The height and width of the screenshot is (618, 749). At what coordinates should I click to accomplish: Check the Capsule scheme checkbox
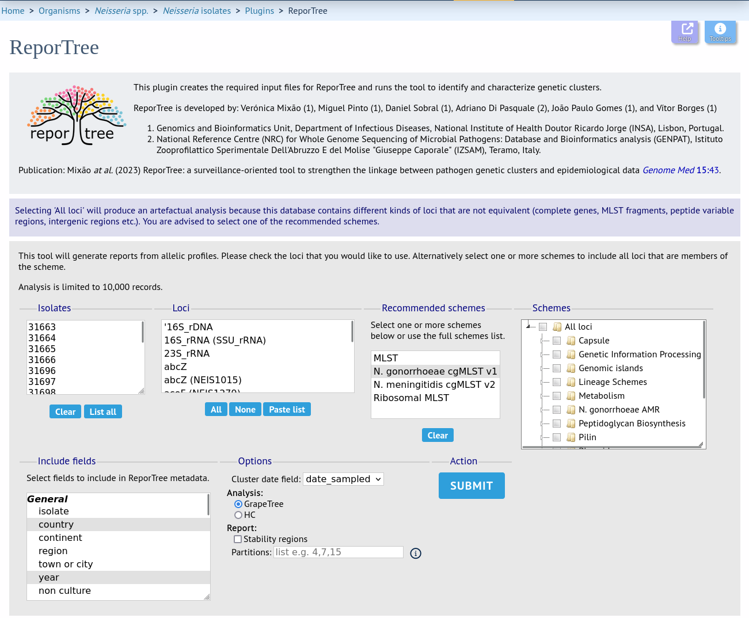(557, 341)
